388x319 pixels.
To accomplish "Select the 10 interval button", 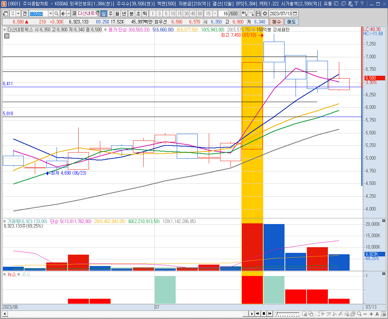I will coord(173,14).
